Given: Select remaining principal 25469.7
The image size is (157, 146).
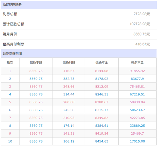Looking at the screenshot, I should (x=137, y=134).
